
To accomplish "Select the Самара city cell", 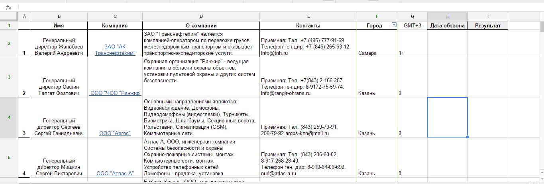I will [x=377, y=43].
